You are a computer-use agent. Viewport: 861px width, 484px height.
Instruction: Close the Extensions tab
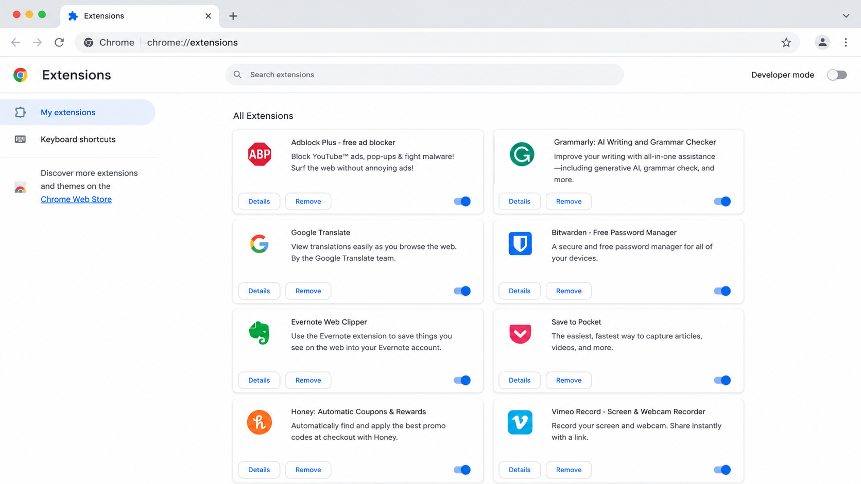208,16
